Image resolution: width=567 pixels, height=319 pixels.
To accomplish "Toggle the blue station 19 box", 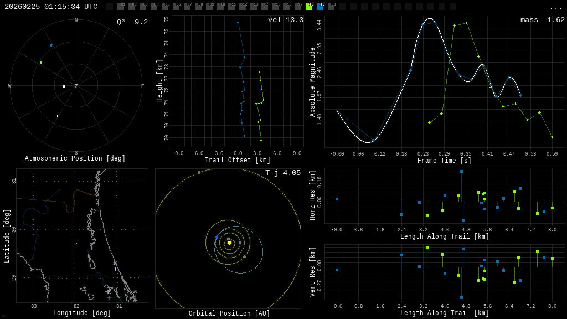I will [320, 7].
